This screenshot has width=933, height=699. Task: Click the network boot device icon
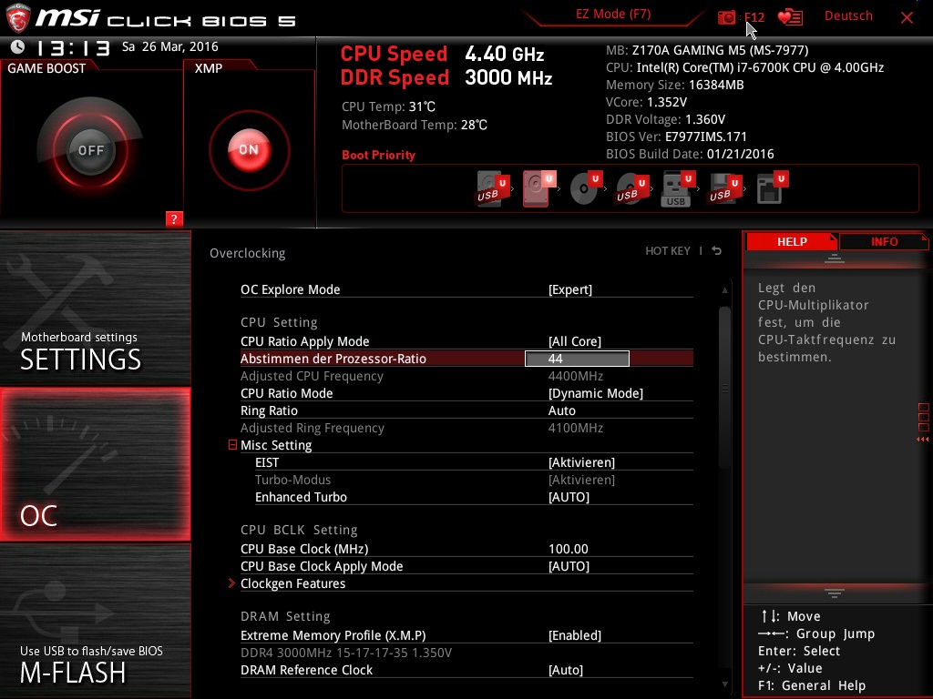tap(773, 187)
